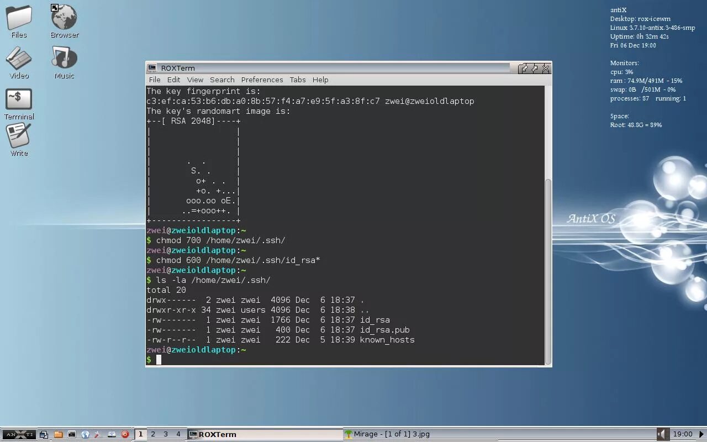Open the View menu in ROXTerm
The width and height of the screenshot is (707, 442).
(x=195, y=80)
